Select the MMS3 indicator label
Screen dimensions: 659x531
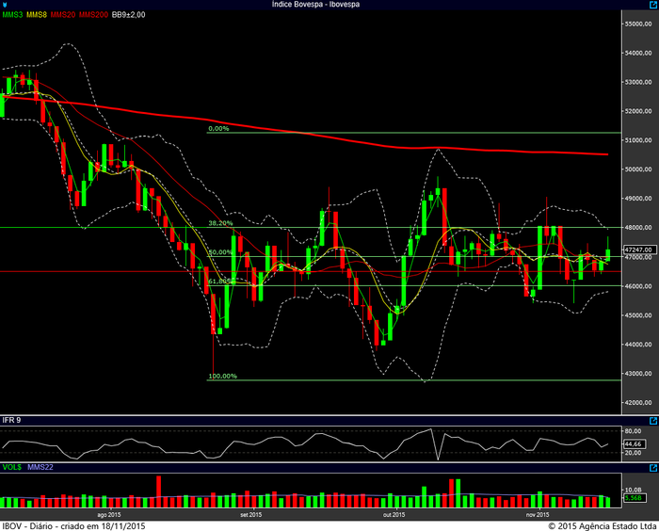pyautogui.click(x=12, y=15)
